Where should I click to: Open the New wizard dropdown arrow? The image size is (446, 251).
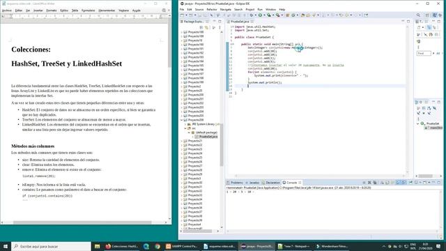[x=186, y=15]
